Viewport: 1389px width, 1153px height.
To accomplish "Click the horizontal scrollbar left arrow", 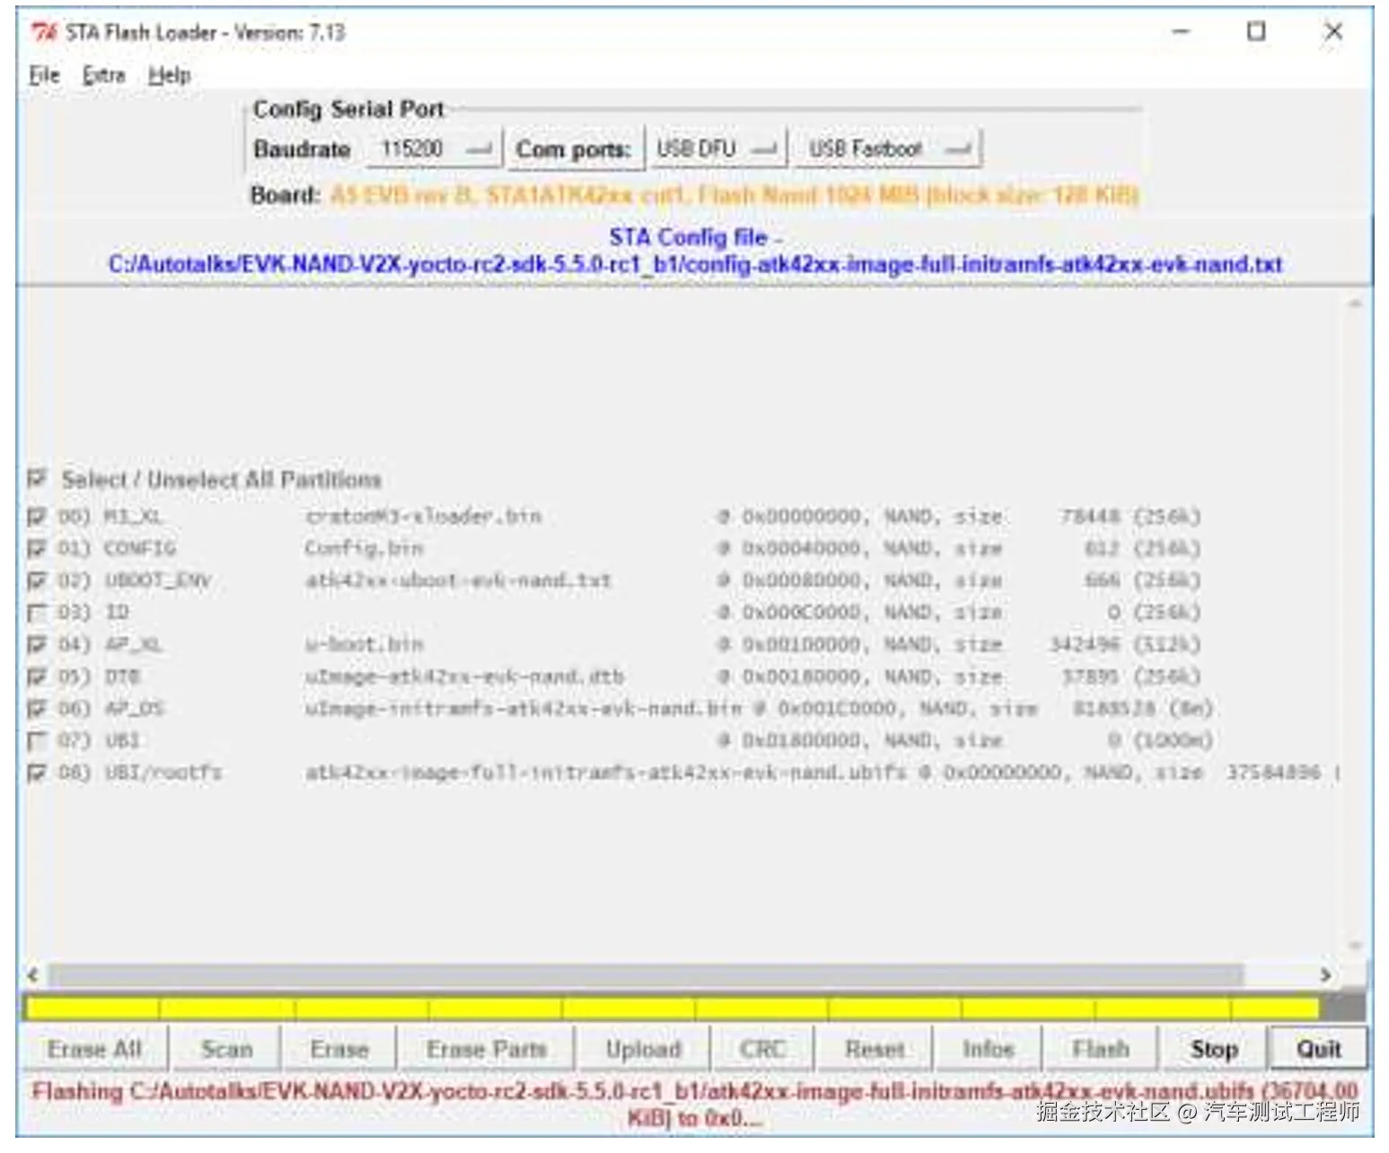I will [33, 975].
